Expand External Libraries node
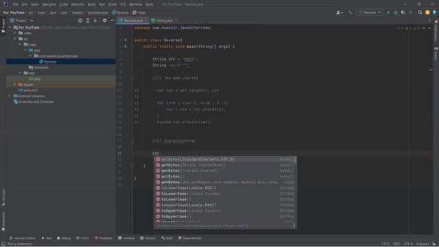 [x=10, y=96]
